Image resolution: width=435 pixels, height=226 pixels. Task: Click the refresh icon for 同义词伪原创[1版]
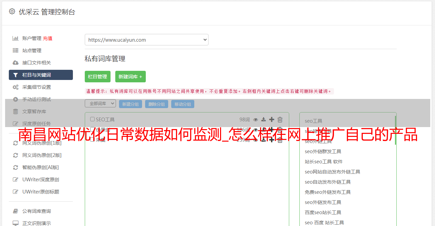click(15, 143)
